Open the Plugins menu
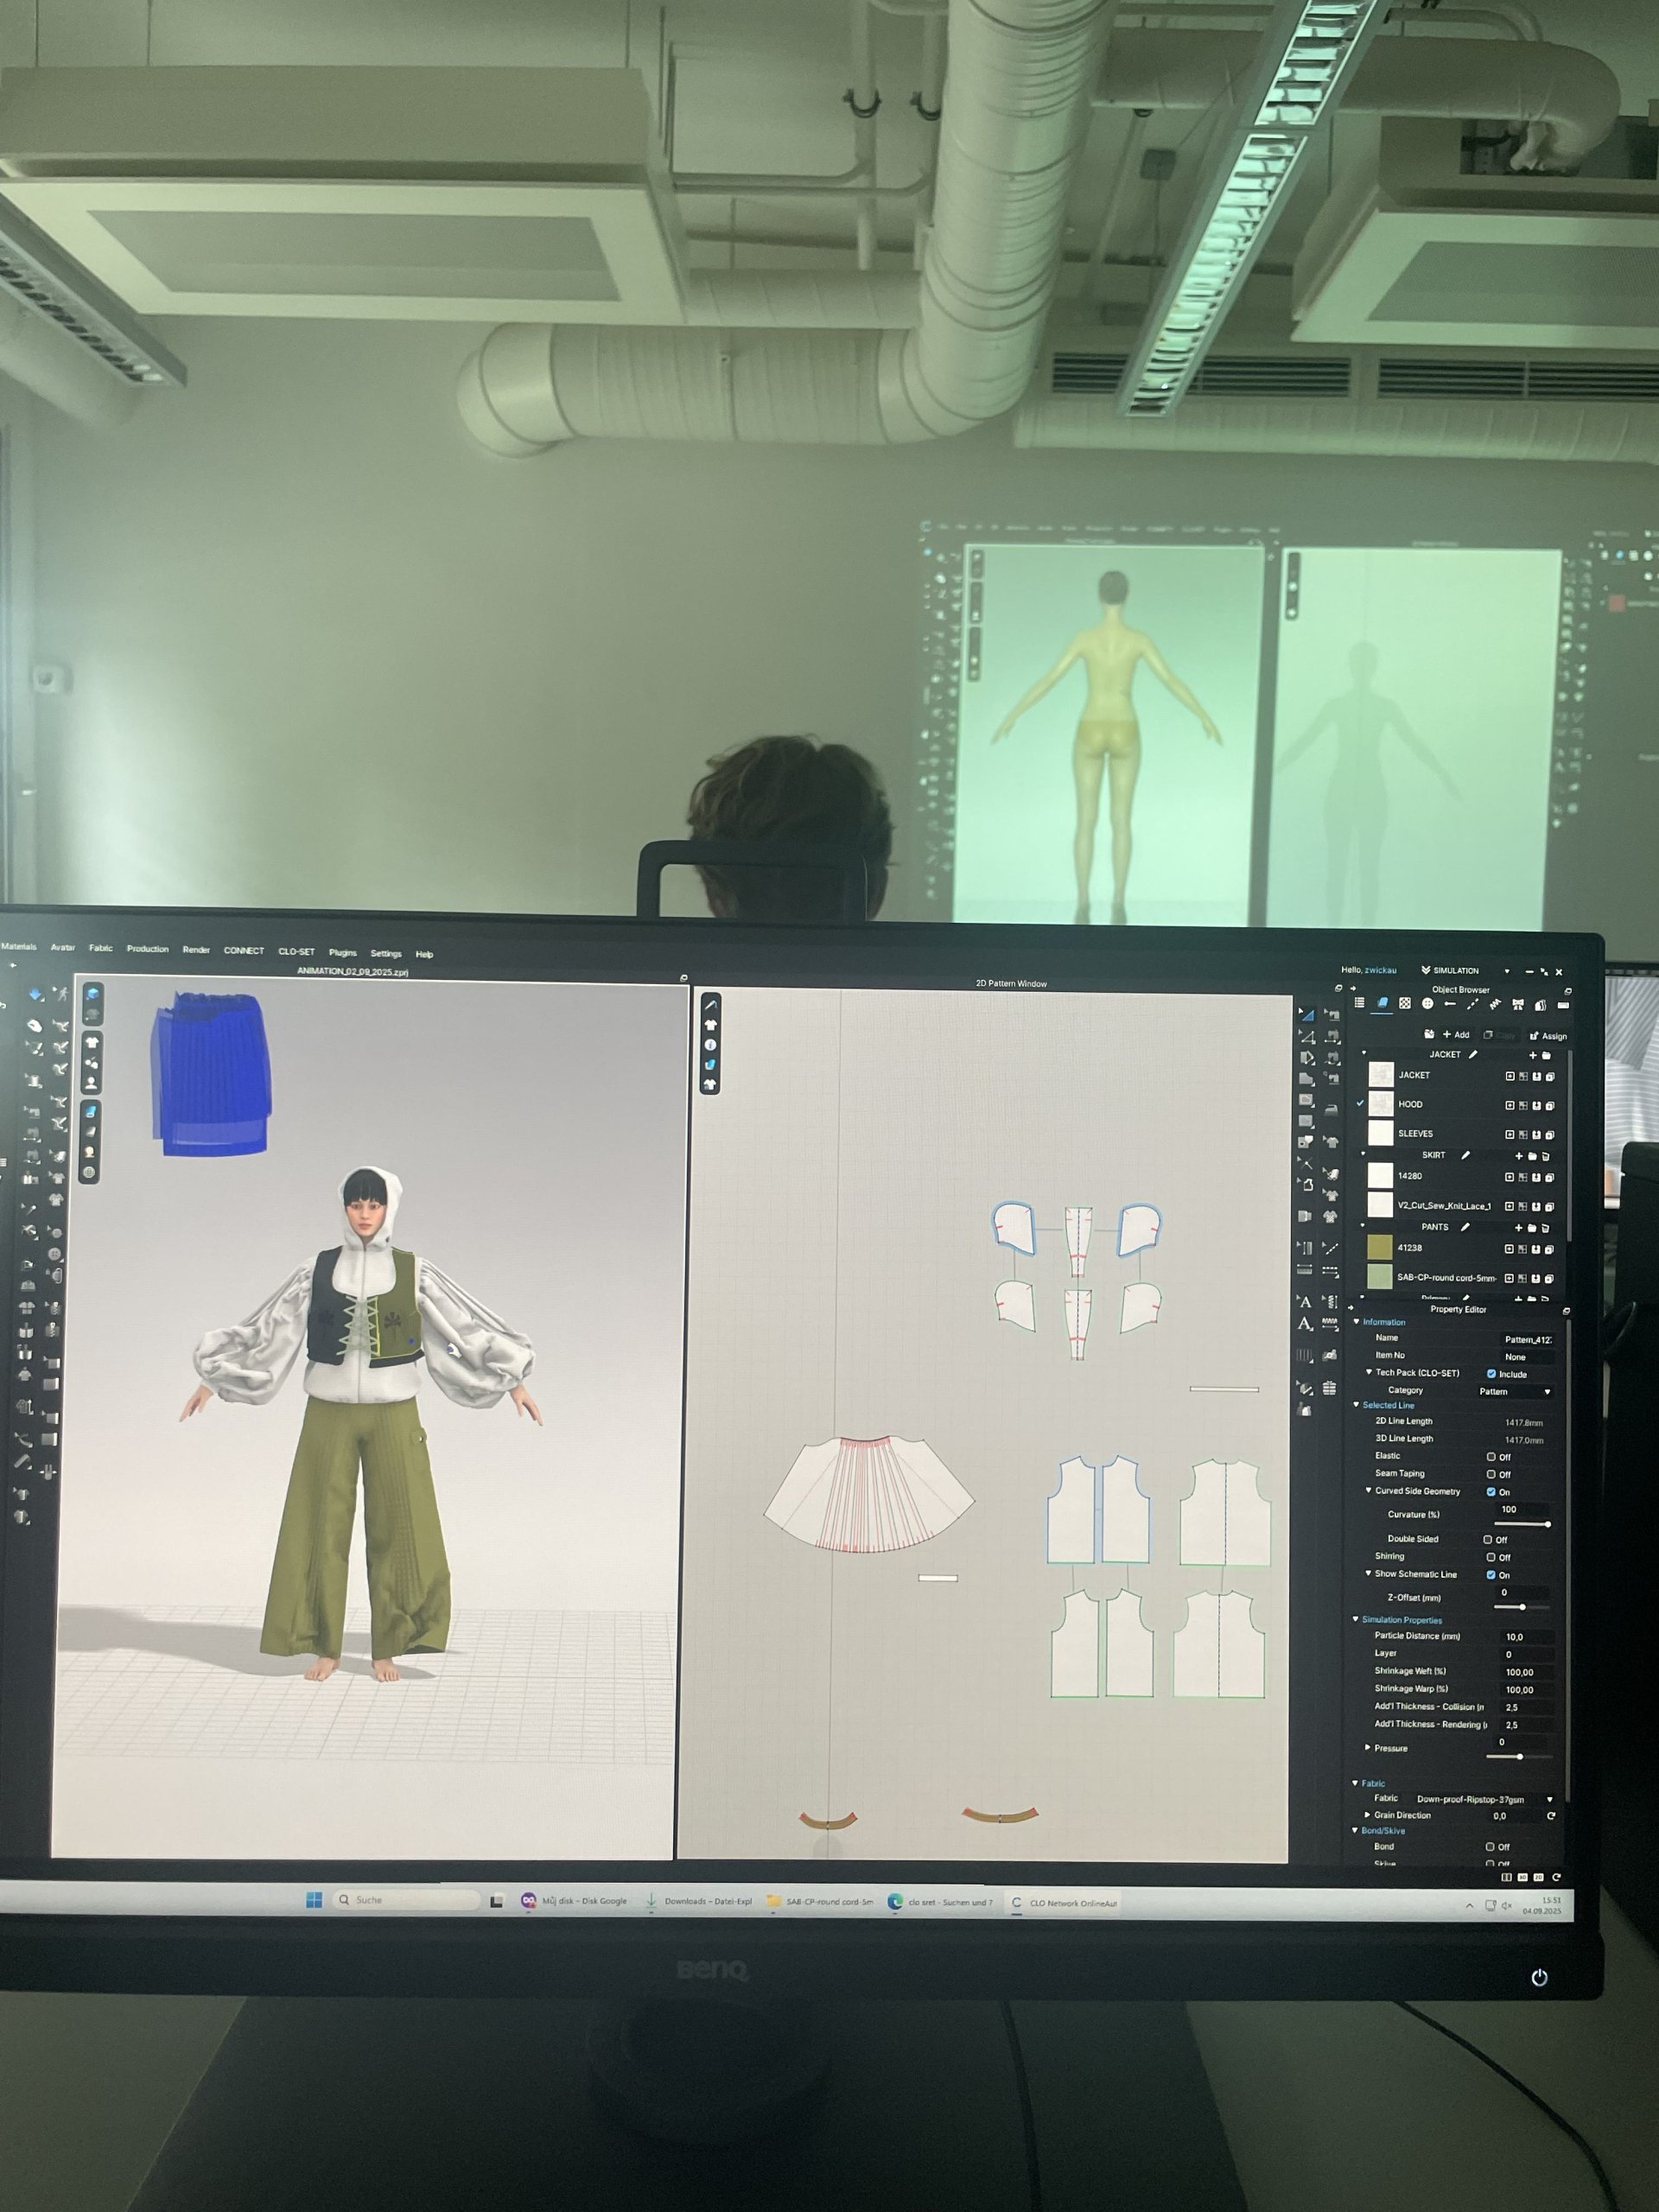 pos(342,953)
